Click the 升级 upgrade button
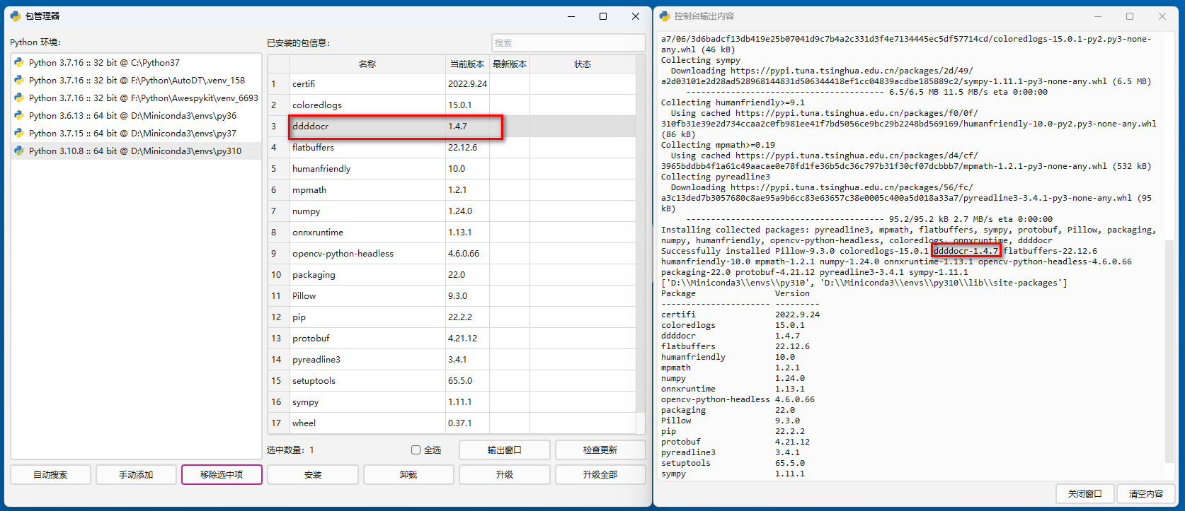The width and height of the screenshot is (1185, 511). 505,474
